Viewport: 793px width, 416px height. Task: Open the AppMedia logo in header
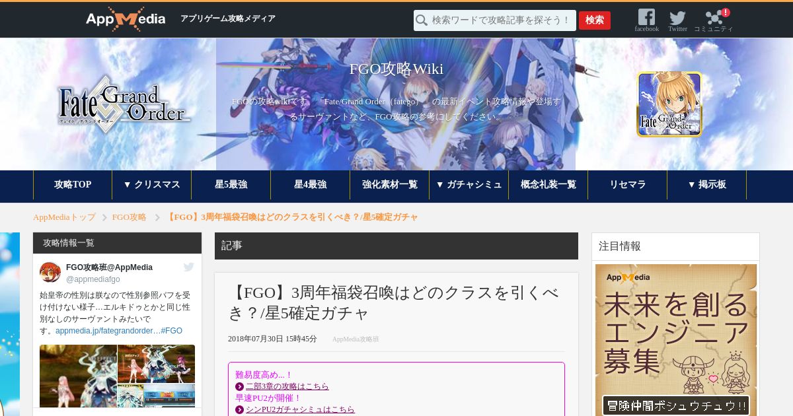point(126,19)
